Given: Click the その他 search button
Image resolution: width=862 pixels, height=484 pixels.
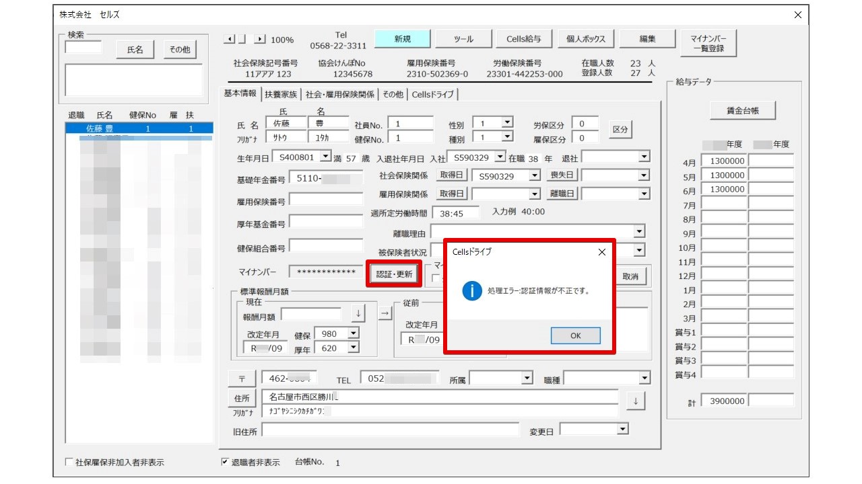Looking at the screenshot, I should [178, 49].
